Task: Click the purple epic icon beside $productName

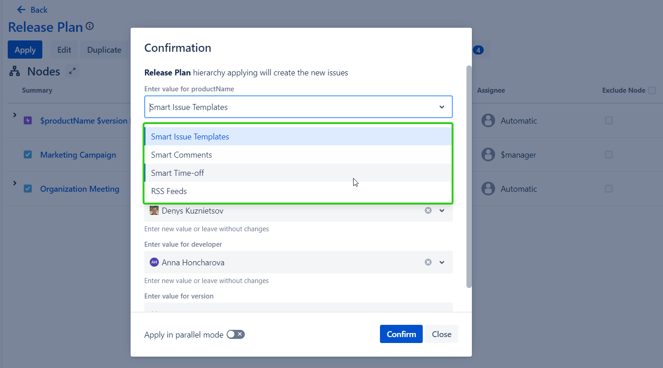Action: click(28, 120)
